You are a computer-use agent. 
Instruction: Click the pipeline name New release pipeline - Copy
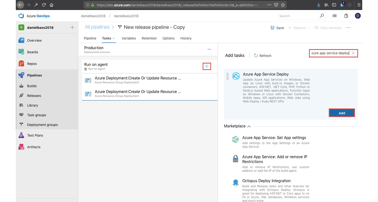(x=154, y=27)
